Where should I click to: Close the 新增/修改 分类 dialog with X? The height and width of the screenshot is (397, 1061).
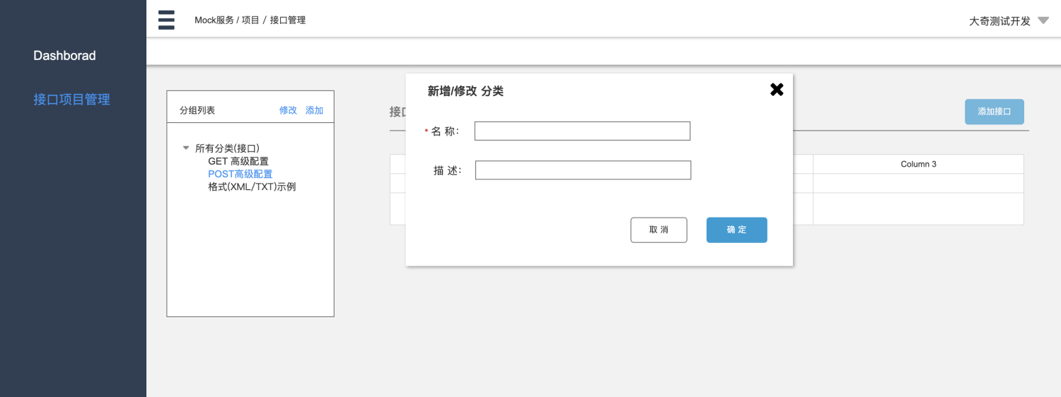(x=777, y=90)
